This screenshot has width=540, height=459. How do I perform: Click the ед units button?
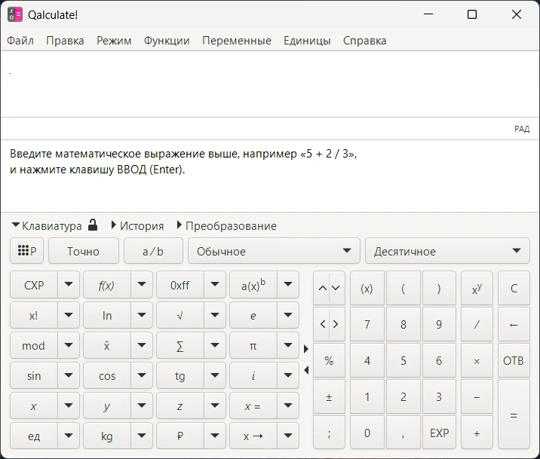click(x=34, y=436)
